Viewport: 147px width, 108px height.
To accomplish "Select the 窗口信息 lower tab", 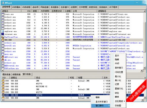I will [x=27, y=74].
